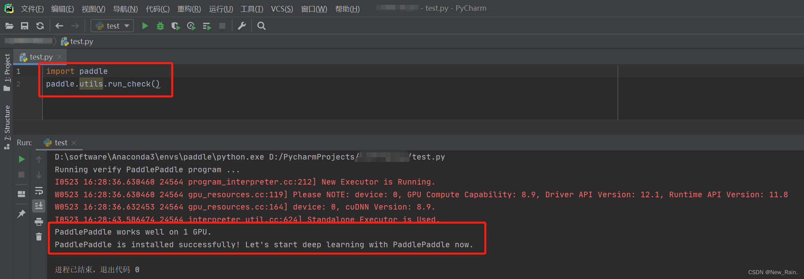The image size is (804, 279).
Task: Print console output with printer icon
Action: [x=39, y=221]
